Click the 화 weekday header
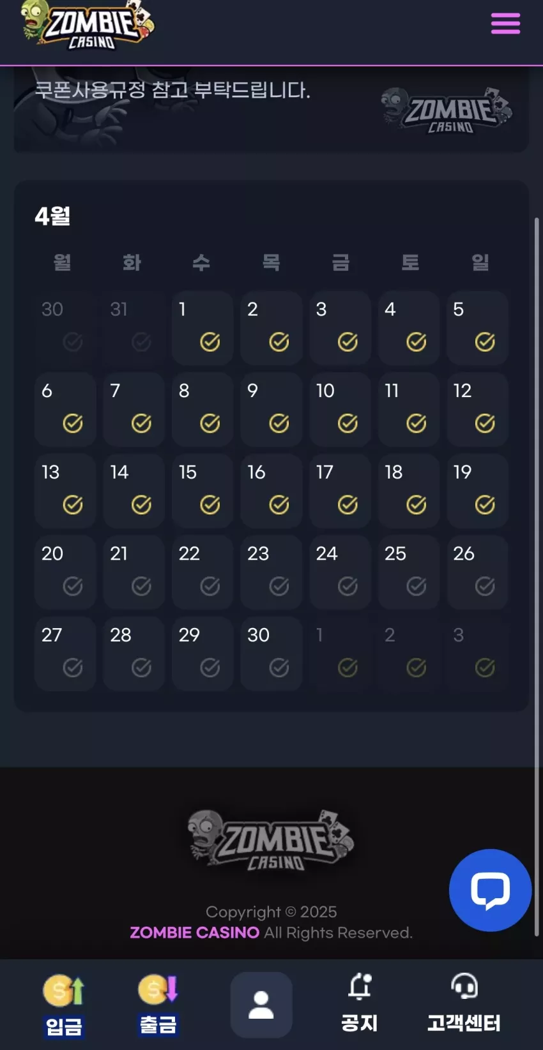543x1050 pixels. 132,262
